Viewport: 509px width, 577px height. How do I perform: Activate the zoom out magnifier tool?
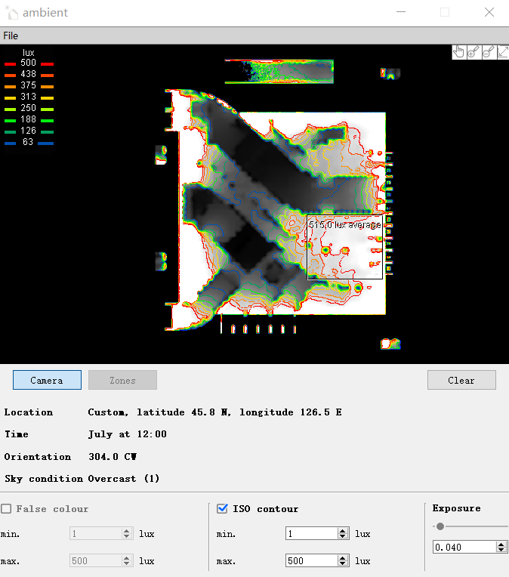488,51
